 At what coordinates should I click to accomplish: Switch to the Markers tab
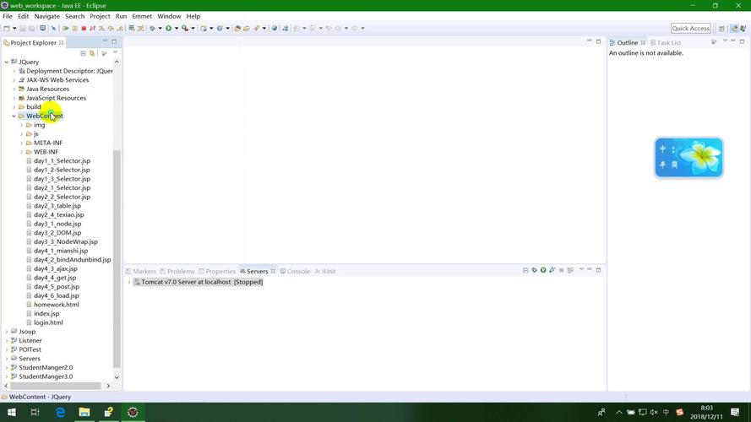click(x=141, y=271)
